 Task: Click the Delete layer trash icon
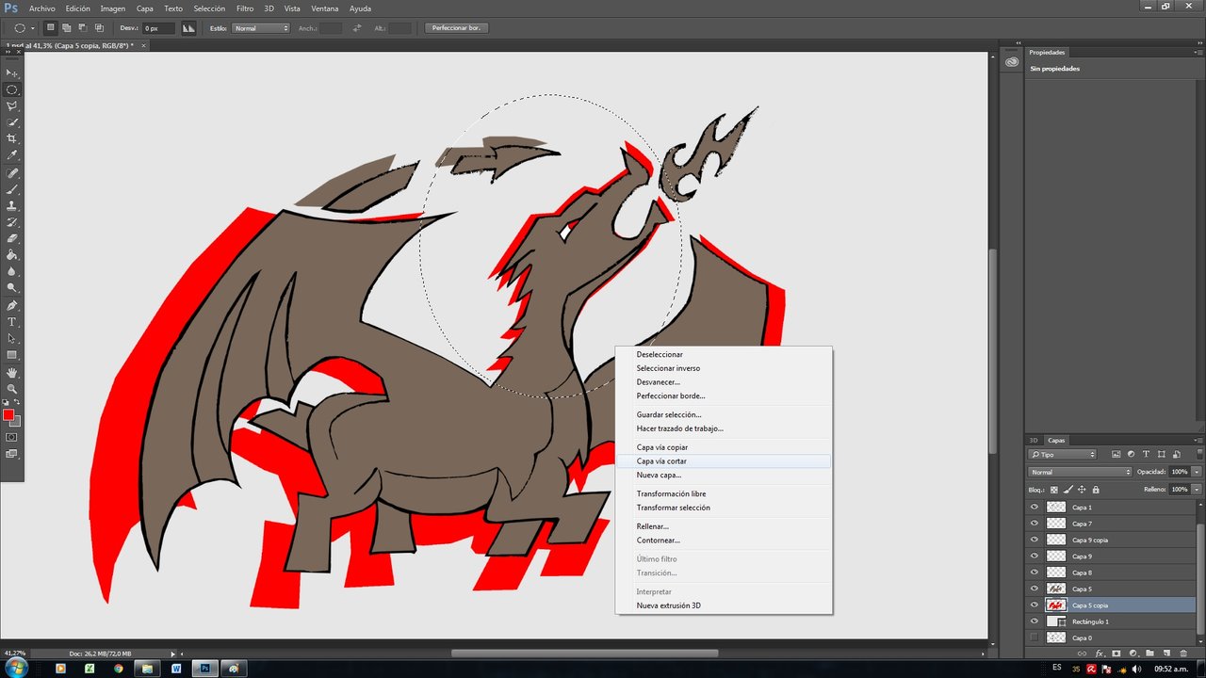tap(1183, 653)
